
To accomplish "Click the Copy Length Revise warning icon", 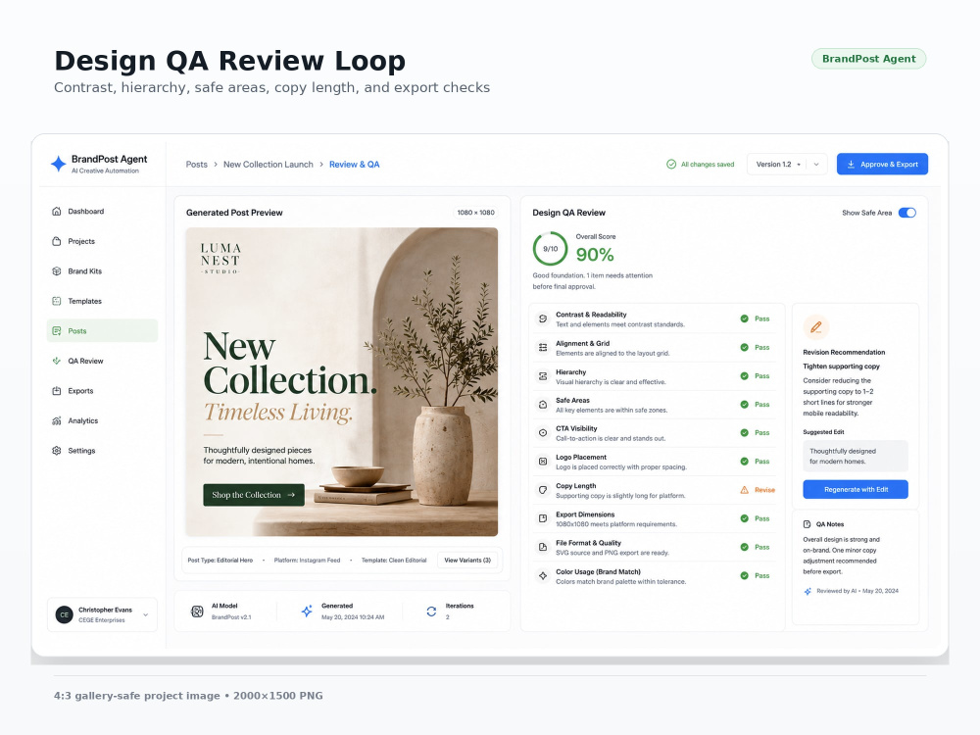I will point(745,490).
